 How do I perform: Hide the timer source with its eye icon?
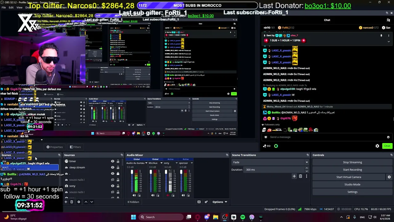[x=113, y=161]
